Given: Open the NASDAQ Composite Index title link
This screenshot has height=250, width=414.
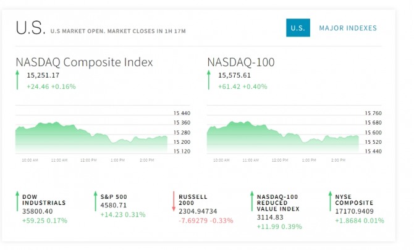Looking at the screenshot, I should (84, 62).
